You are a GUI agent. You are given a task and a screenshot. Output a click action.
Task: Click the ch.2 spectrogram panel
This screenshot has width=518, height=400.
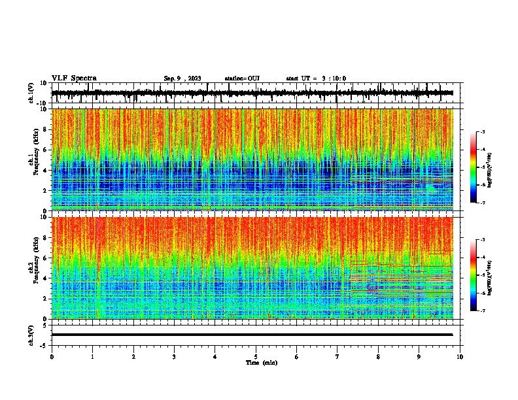click(x=252, y=268)
